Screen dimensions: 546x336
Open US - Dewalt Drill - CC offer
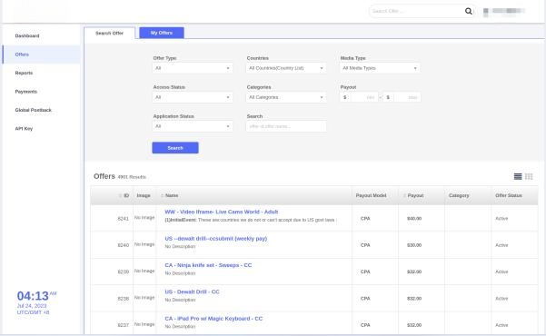click(x=192, y=292)
